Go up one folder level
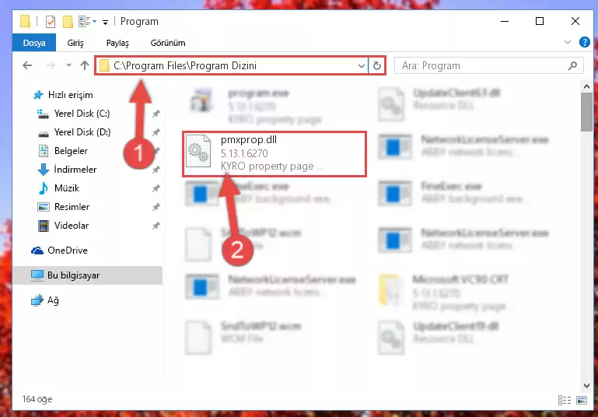This screenshot has height=417, width=598. [x=85, y=65]
